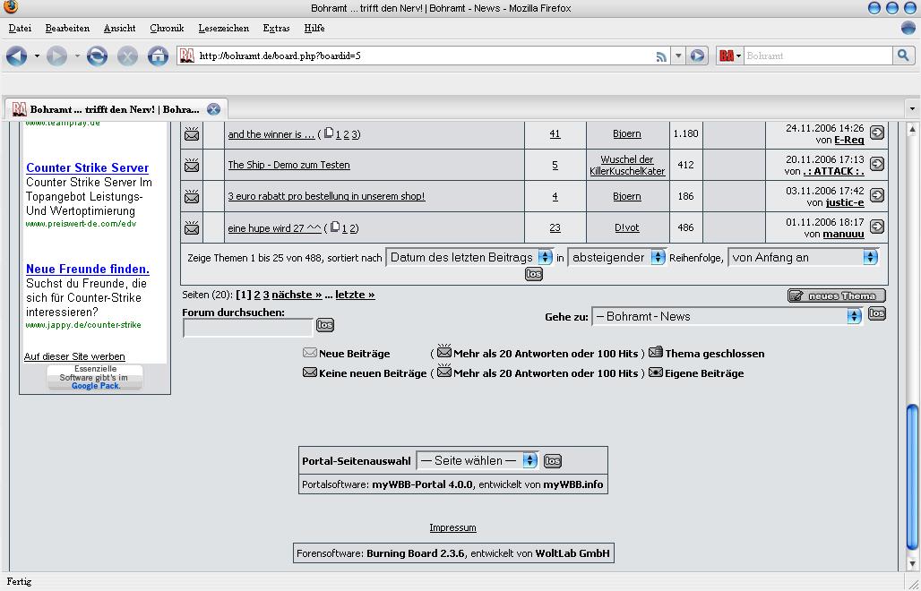Click 'los' next to forum search field
921x591 pixels.
[324, 325]
